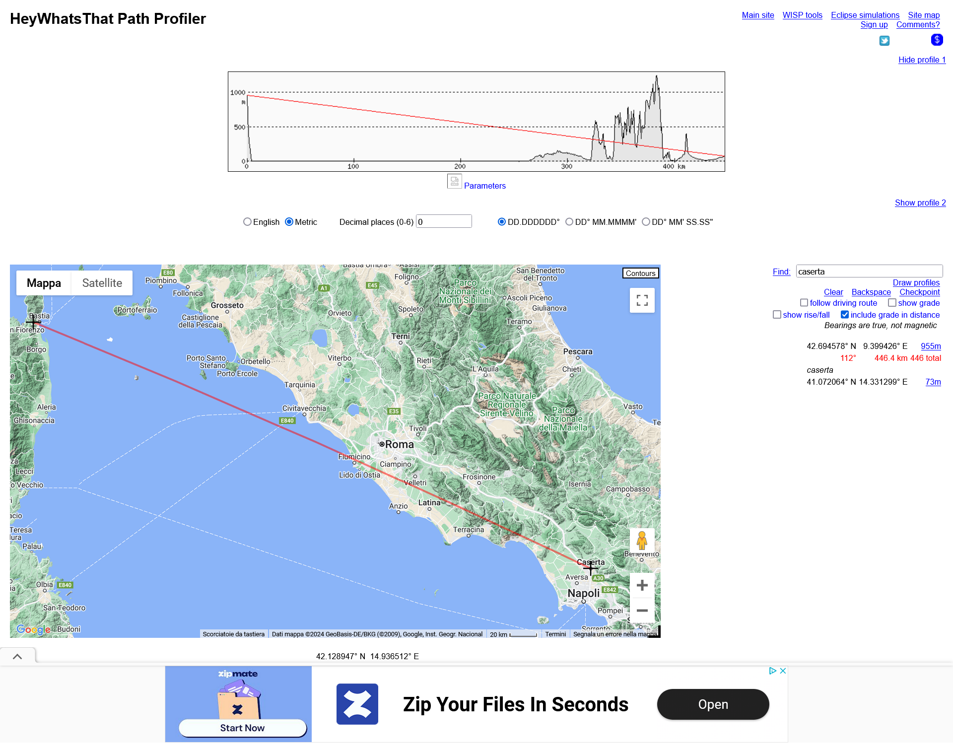The width and height of the screenshot is (953, 752).
Task: Click the Twitter share icon
Action: point(885,41)
